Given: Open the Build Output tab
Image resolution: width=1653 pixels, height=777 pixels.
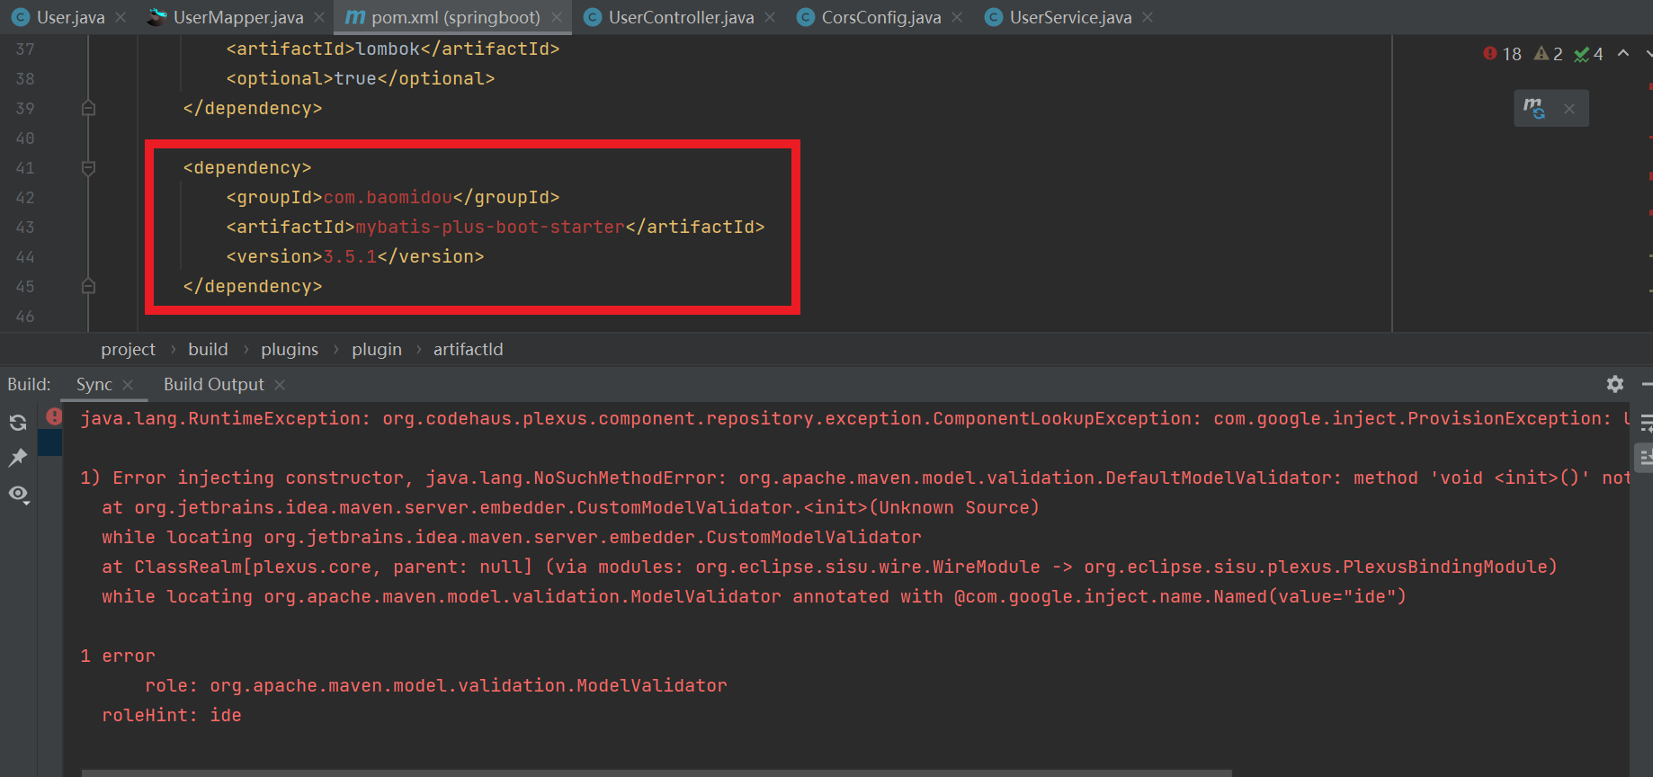Looking at the screenshot, I should [214, 384].
